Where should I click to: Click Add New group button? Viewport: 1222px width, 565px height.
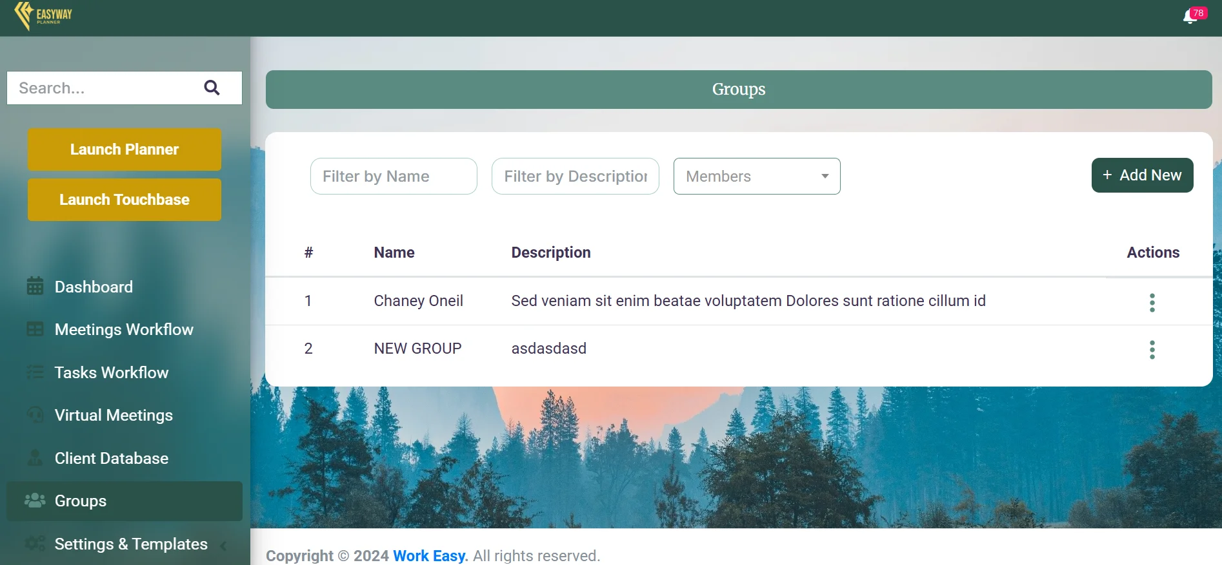coord(1142,175)
